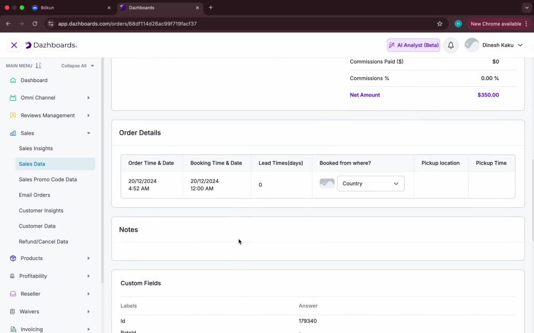Open Customer Data page
534x333 pixels.
pyautogui.click(x=37, y=226)
